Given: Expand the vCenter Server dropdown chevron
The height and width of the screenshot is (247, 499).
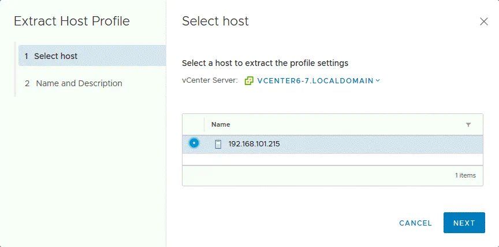Looking at the screenshot, I should coord(378,80).
